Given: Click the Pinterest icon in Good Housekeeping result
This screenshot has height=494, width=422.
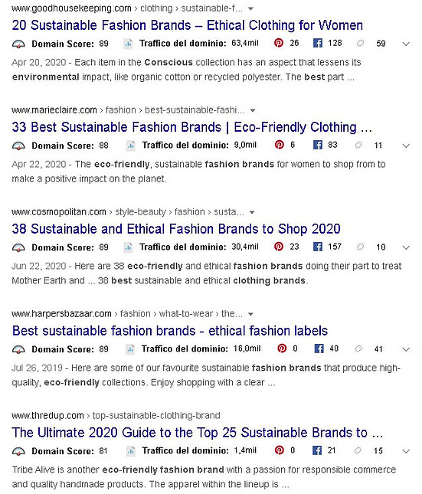Looking at the screenshot, I should click(279, 43).
